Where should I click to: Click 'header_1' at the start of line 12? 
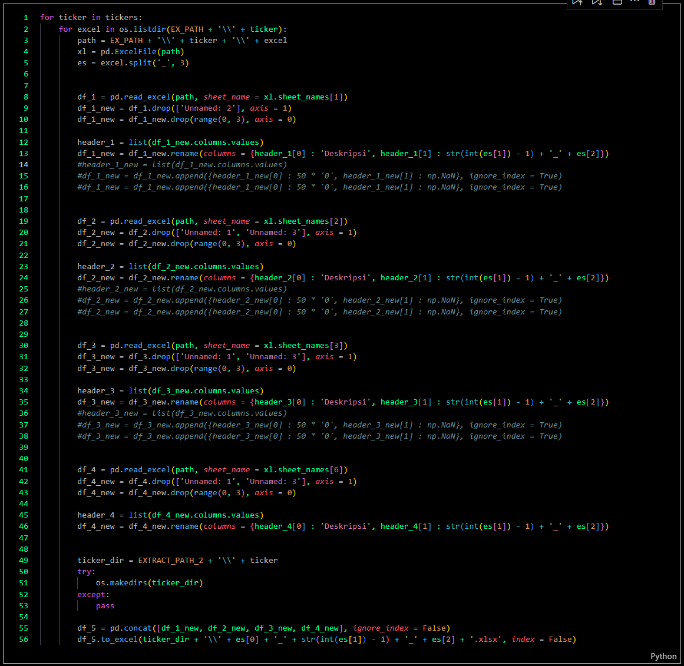click(96, 142)
